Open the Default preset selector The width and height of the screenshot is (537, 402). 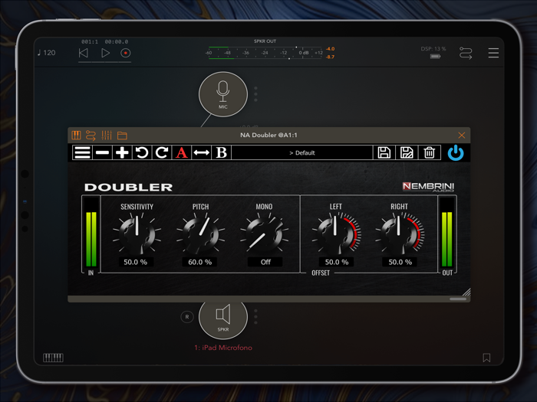[301, 152]
